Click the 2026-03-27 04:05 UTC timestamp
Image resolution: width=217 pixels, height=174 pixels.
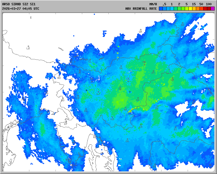pos(21,9)
